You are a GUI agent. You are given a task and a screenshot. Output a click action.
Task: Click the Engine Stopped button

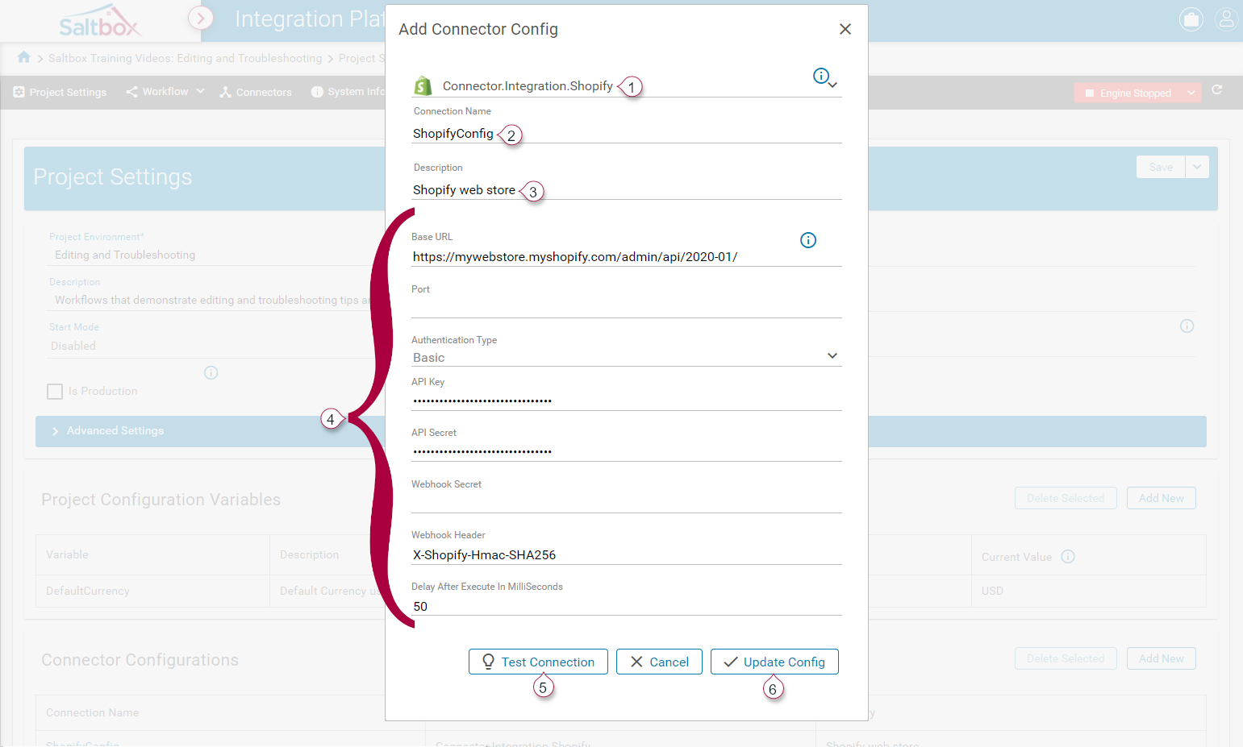point(1128,93)
